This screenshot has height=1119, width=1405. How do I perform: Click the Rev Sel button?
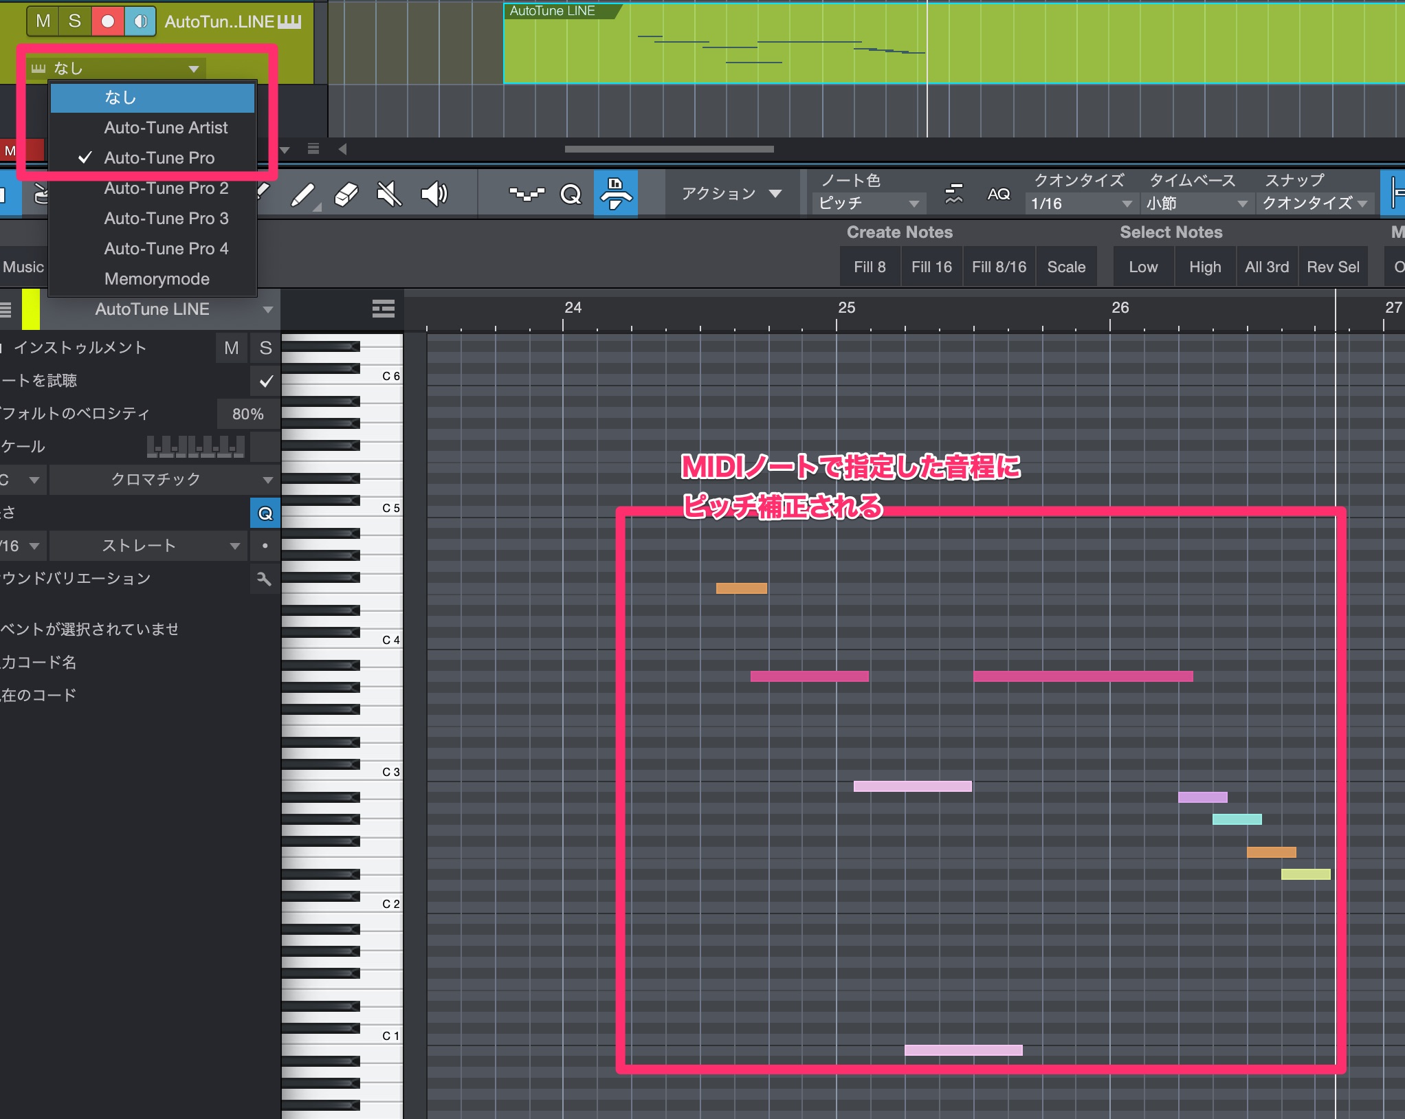(x=1332, y=267)
